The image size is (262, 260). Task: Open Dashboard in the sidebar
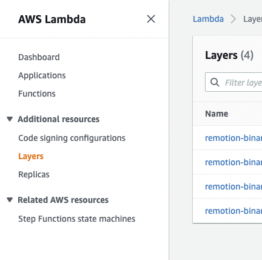(39, 57)
